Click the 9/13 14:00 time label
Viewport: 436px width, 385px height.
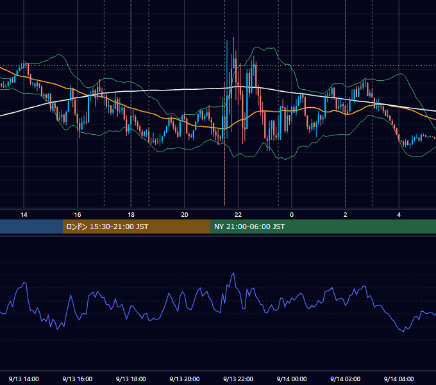[24, 379]
